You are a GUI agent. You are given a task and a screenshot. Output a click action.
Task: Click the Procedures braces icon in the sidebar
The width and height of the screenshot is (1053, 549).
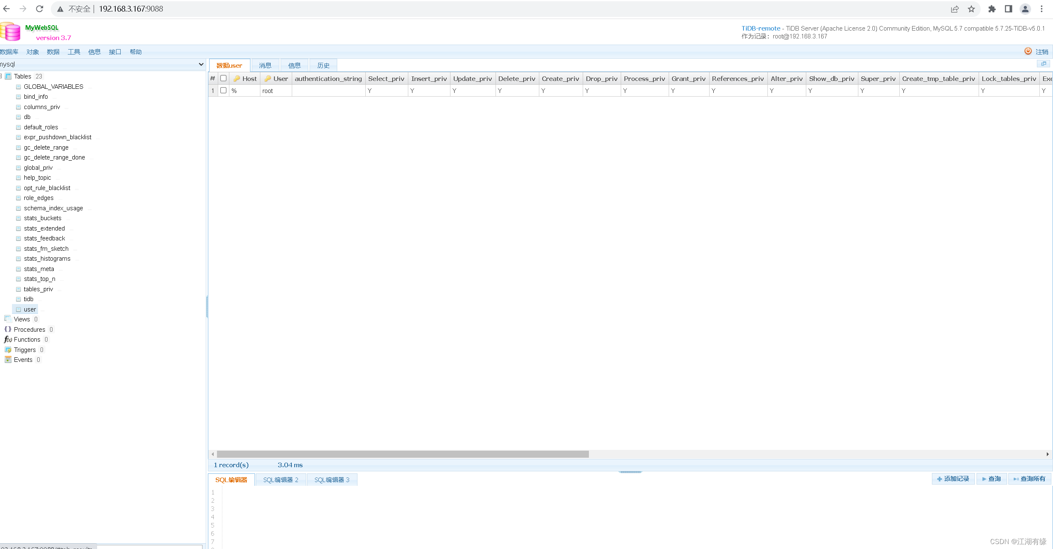click(x=7, y=329)
